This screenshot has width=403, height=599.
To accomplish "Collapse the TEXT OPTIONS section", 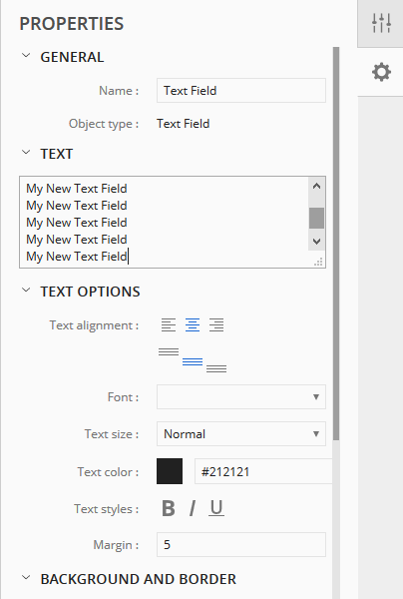I will (26, 290).
